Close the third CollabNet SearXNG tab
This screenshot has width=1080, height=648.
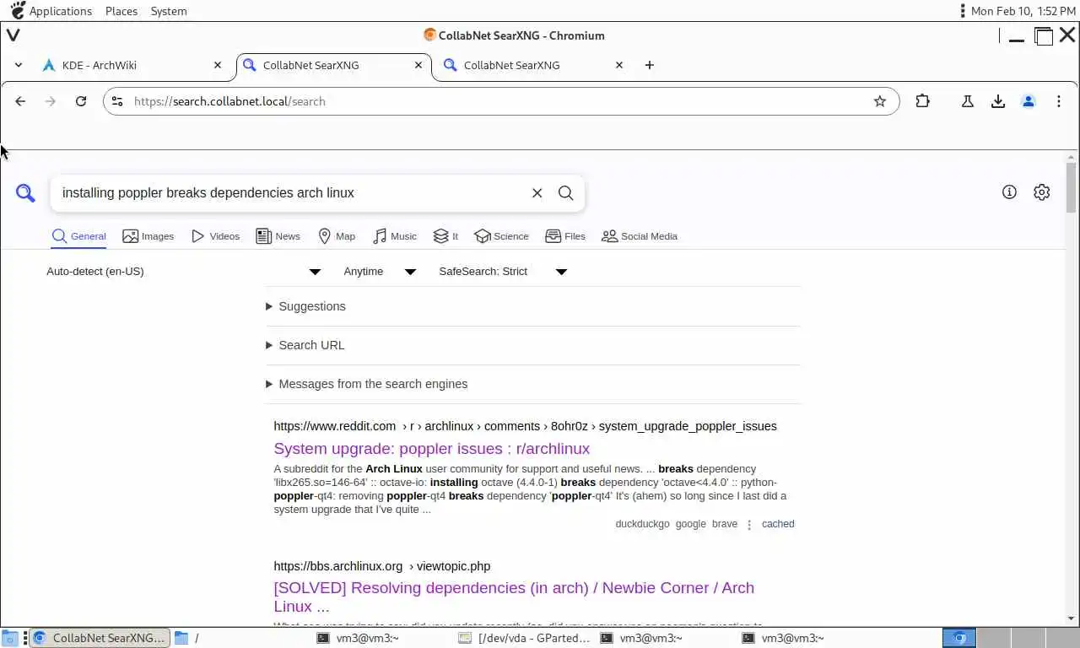point(619,65)
